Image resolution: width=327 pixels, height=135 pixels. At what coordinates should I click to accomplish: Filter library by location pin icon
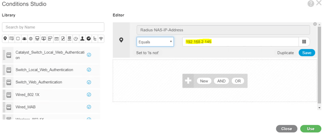[5, 39]
